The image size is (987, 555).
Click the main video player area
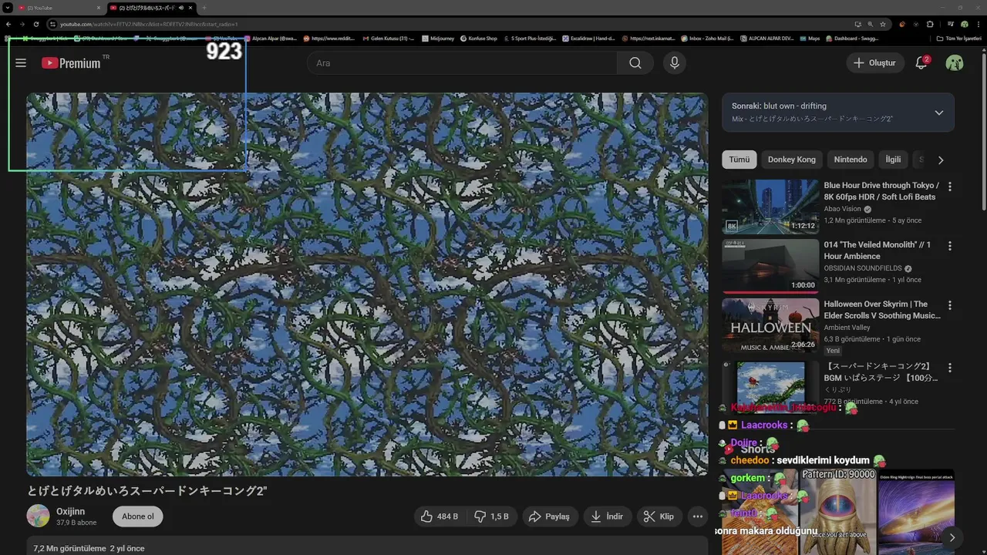[367, 284]
